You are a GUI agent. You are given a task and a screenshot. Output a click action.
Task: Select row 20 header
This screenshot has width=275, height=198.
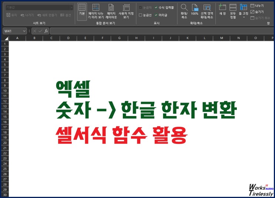(x=5, y=143)
